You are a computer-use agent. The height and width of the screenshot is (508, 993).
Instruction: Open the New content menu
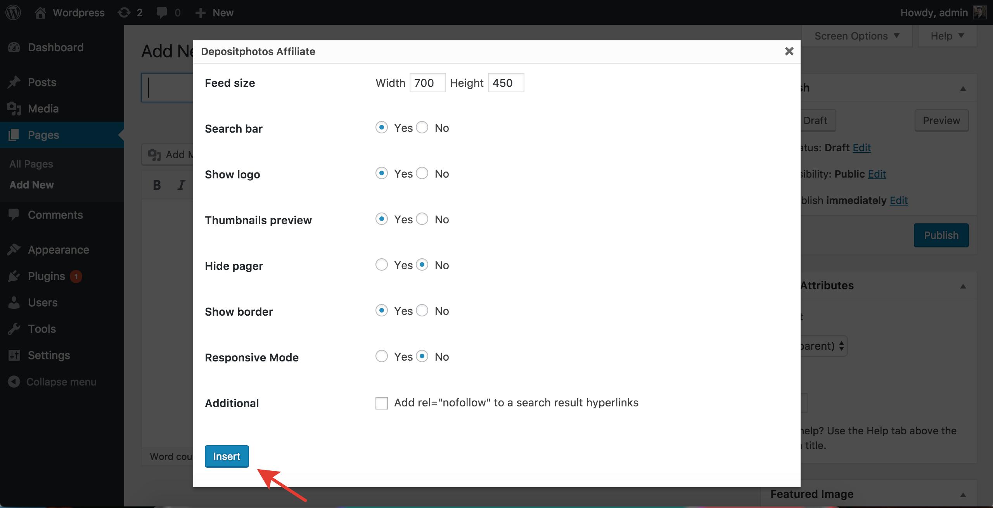[215, 12]
